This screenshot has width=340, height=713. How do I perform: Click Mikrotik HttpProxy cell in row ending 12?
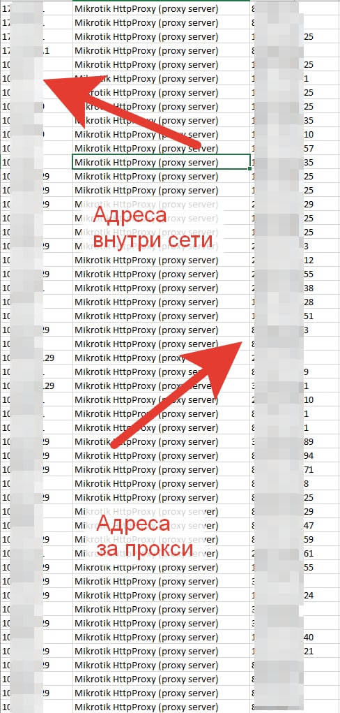click(x=161, y=260)
